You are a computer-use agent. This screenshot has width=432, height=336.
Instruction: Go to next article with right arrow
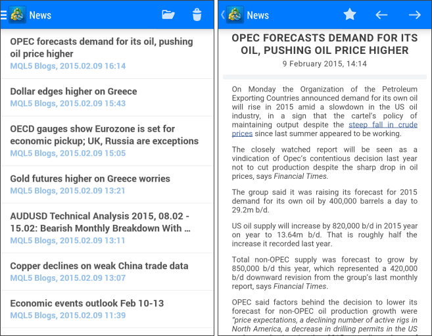pyautogui.click(x=414, y=14)
